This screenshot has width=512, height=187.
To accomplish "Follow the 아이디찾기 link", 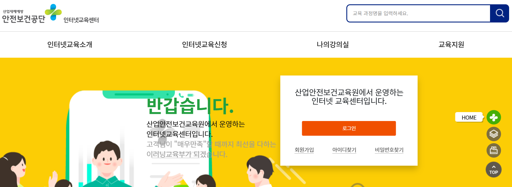I will point(344,150).
